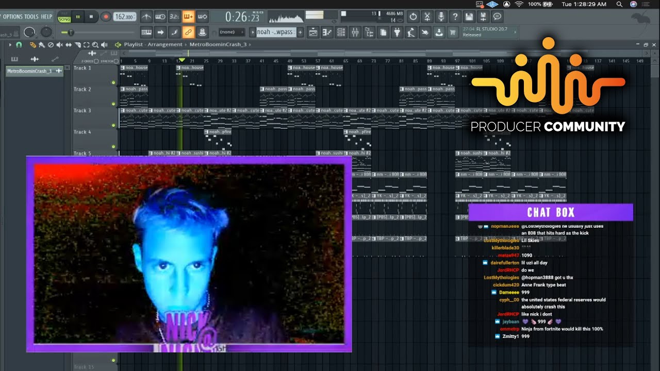This screenshot has height=371, width=660.
Task: Open the noah..wpass pattern selector
Action: [276, 32]
